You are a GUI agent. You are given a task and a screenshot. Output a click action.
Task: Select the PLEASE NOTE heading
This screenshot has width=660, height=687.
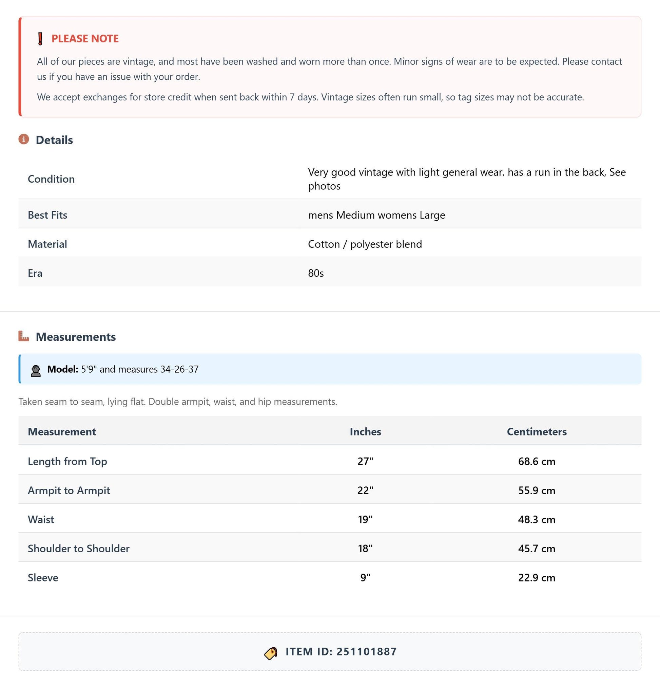coord(85,39)
